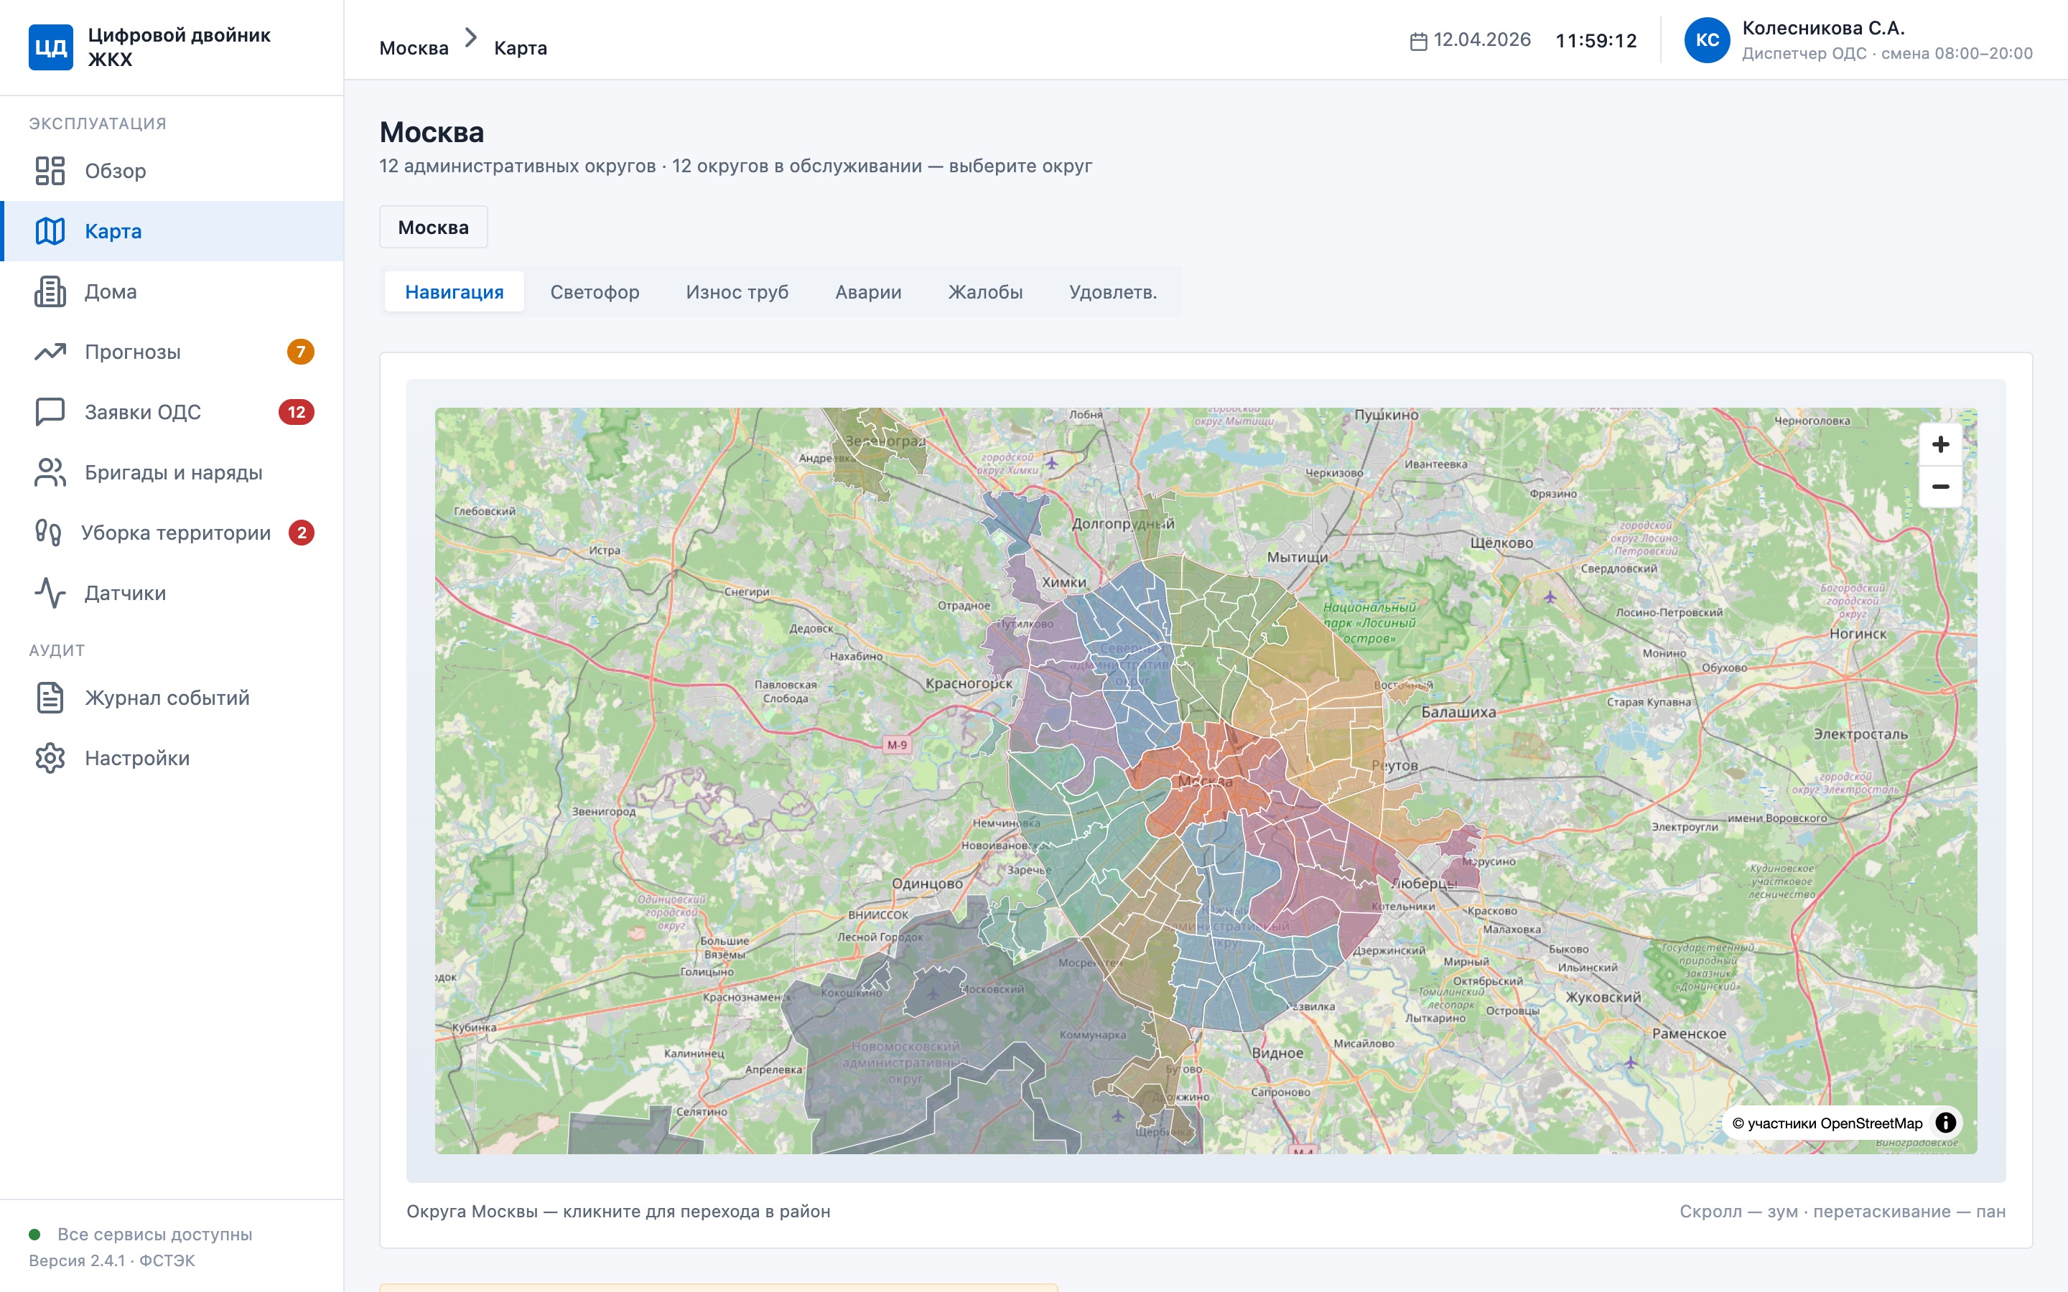The height and width of the screenshot is (1292, 2068).
Task: Click the map attribution info icon
Action: tap(1946, 1123)
